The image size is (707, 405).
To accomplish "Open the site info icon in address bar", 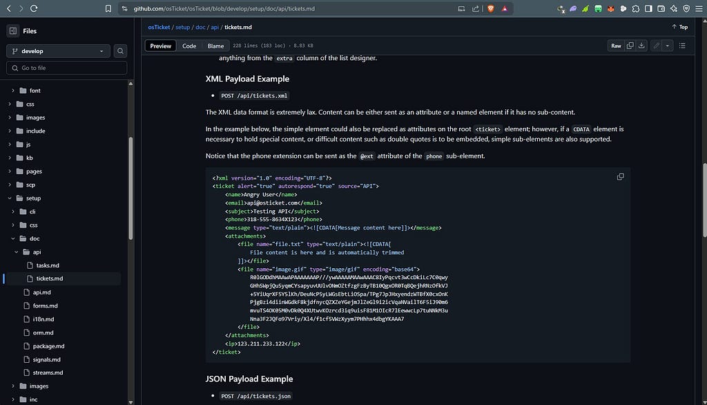I will [x=124, y=8].
